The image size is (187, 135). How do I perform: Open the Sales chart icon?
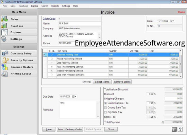[4, 19]
